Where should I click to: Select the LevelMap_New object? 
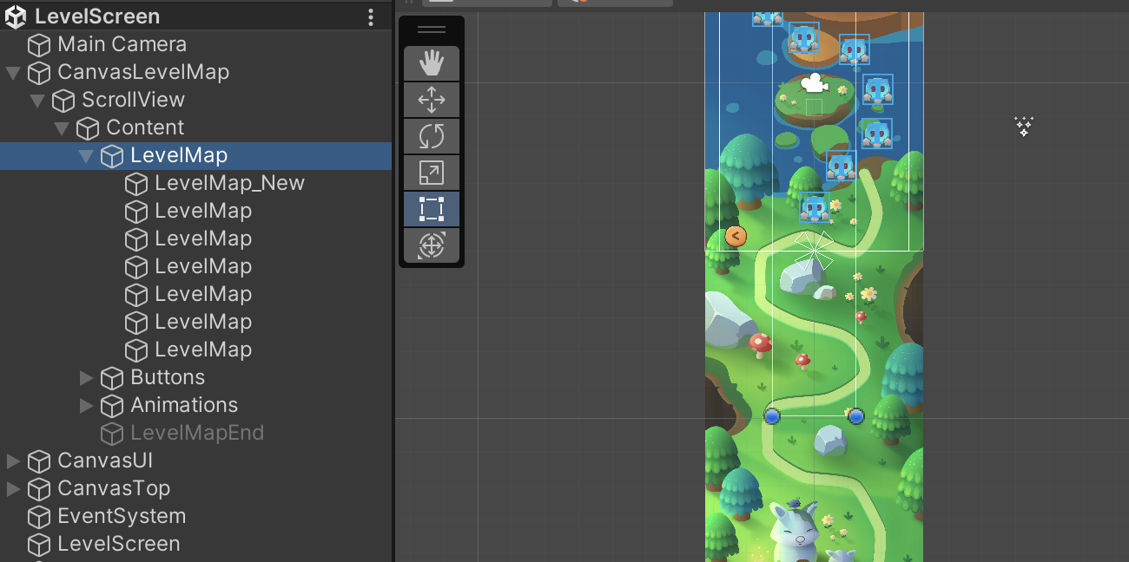pos(229,183)
